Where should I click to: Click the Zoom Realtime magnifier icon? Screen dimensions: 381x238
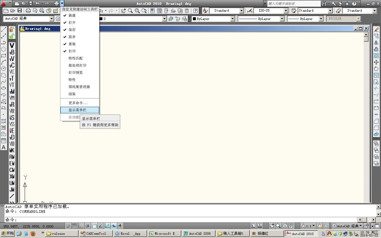tap(130, 11)
